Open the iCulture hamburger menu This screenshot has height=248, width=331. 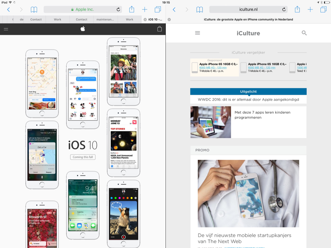coord(198,33)
